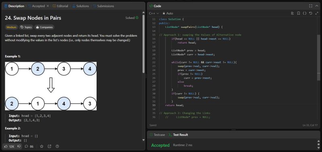Click the curly braces snippet icon
Screen dimensions: 322x152
pos(305,13)
